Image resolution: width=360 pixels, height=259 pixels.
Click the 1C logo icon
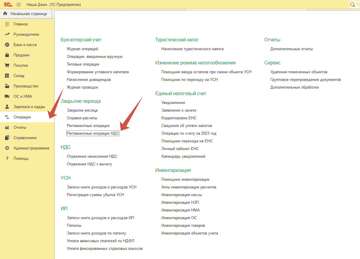tap(8, 4)
